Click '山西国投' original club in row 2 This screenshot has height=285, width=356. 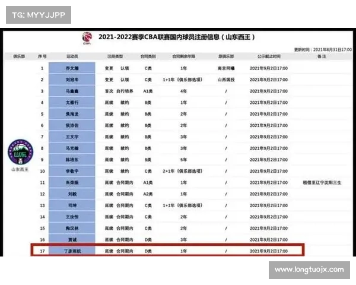[226, 80]
